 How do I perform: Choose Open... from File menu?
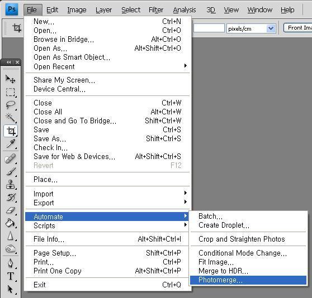[108, 30]
